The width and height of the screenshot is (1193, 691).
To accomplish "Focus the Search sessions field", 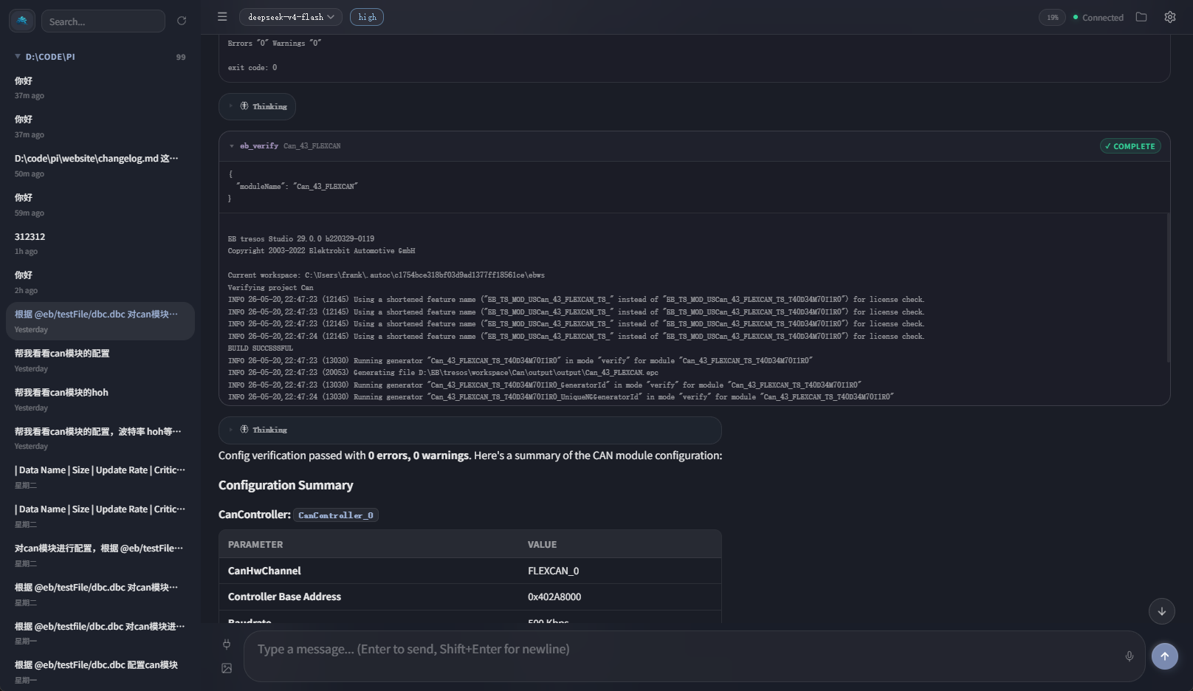I will point(103,21).
